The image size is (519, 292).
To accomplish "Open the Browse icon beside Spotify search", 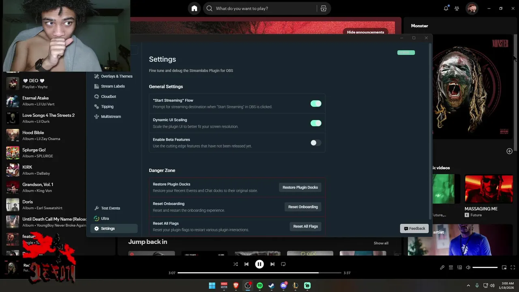I will pos(323,8).
